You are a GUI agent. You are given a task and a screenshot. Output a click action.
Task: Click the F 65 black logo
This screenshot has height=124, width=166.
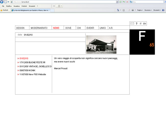pyautogui.click(x=142, y=42)
